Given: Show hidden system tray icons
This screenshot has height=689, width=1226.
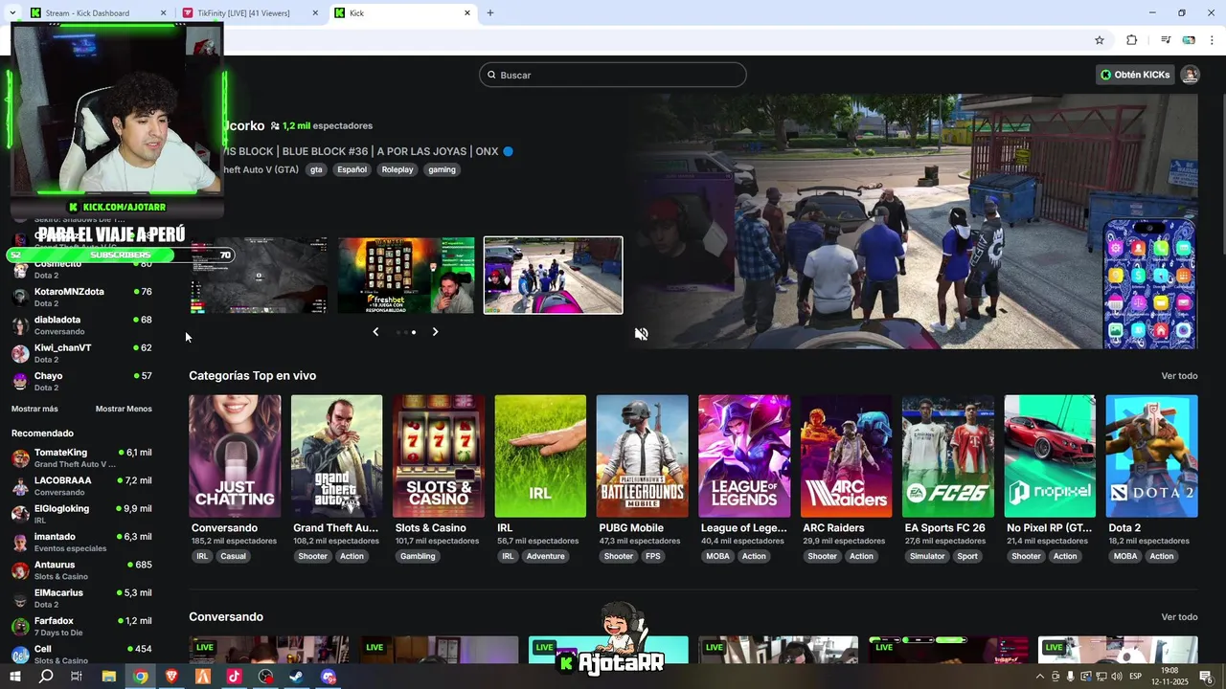Looking at the screenshot, I should [x=1040, y=677].
